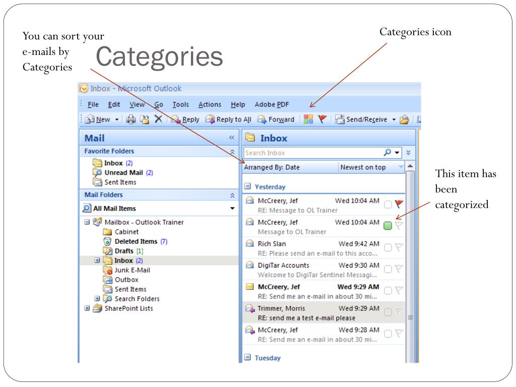
Task: Toggle category box on McCreery 9:28 AM email
Action: tap(388, 334)
